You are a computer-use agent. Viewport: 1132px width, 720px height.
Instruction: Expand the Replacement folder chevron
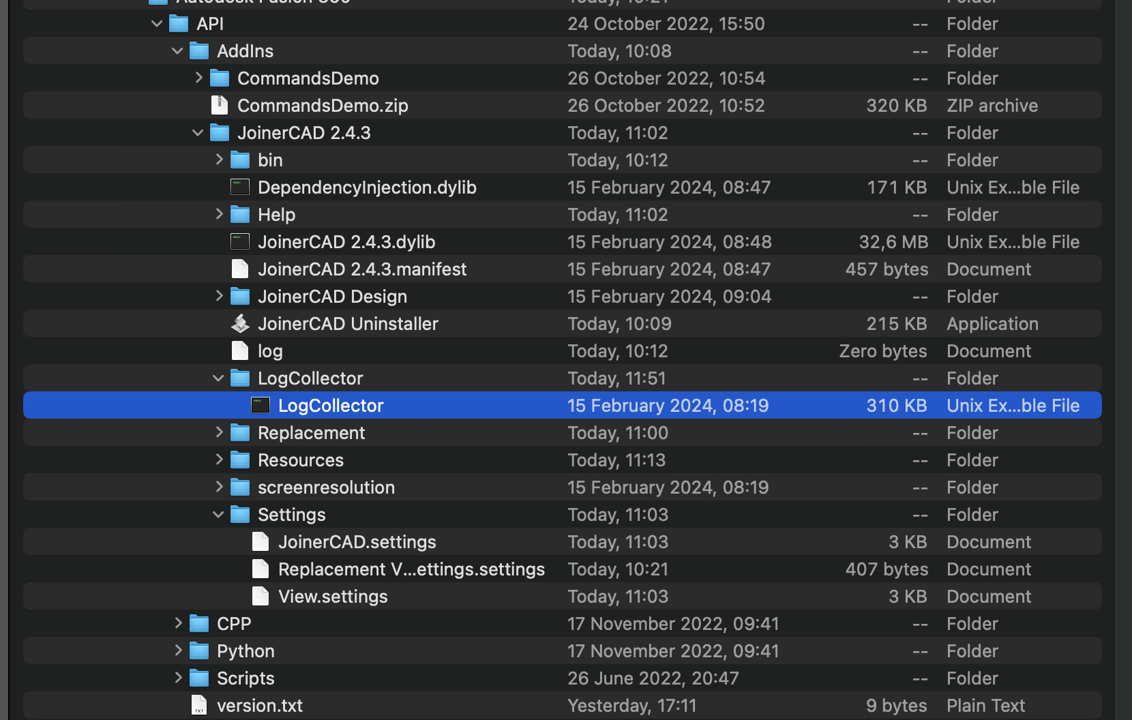tap(219, 432)
